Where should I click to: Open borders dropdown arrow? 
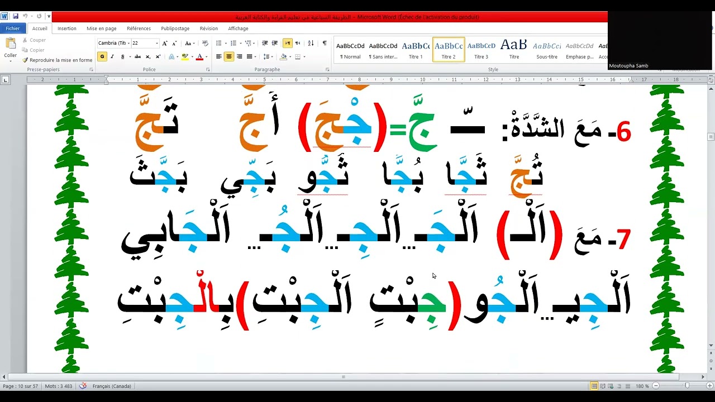(304, 56)
